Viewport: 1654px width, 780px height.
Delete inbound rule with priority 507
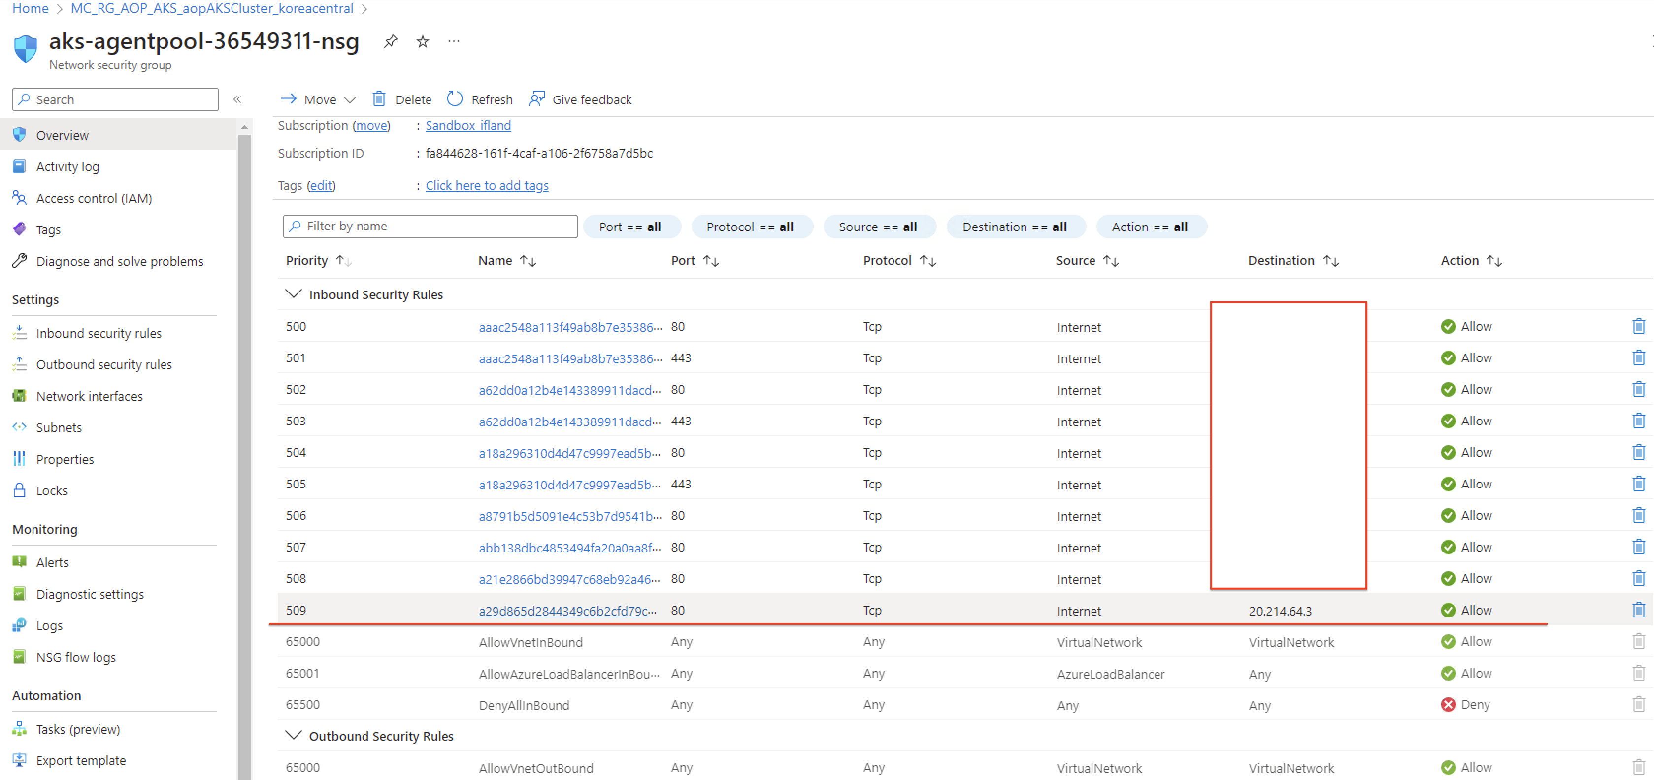tap(1639, 547)
